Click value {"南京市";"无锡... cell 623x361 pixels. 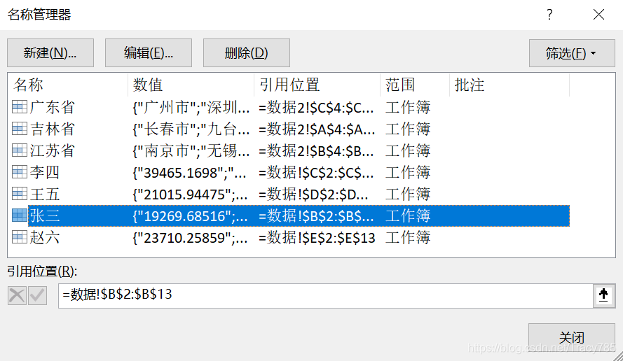(x=191, y=151)
